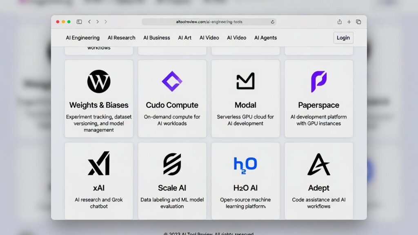Open the xAI logo icon
Screen dimensions: 418x235
(x=99, y=163)
